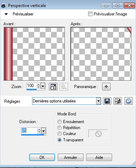Click the reset to default arrow icon
Screen dimensions: 136x168
pos(129,101)
